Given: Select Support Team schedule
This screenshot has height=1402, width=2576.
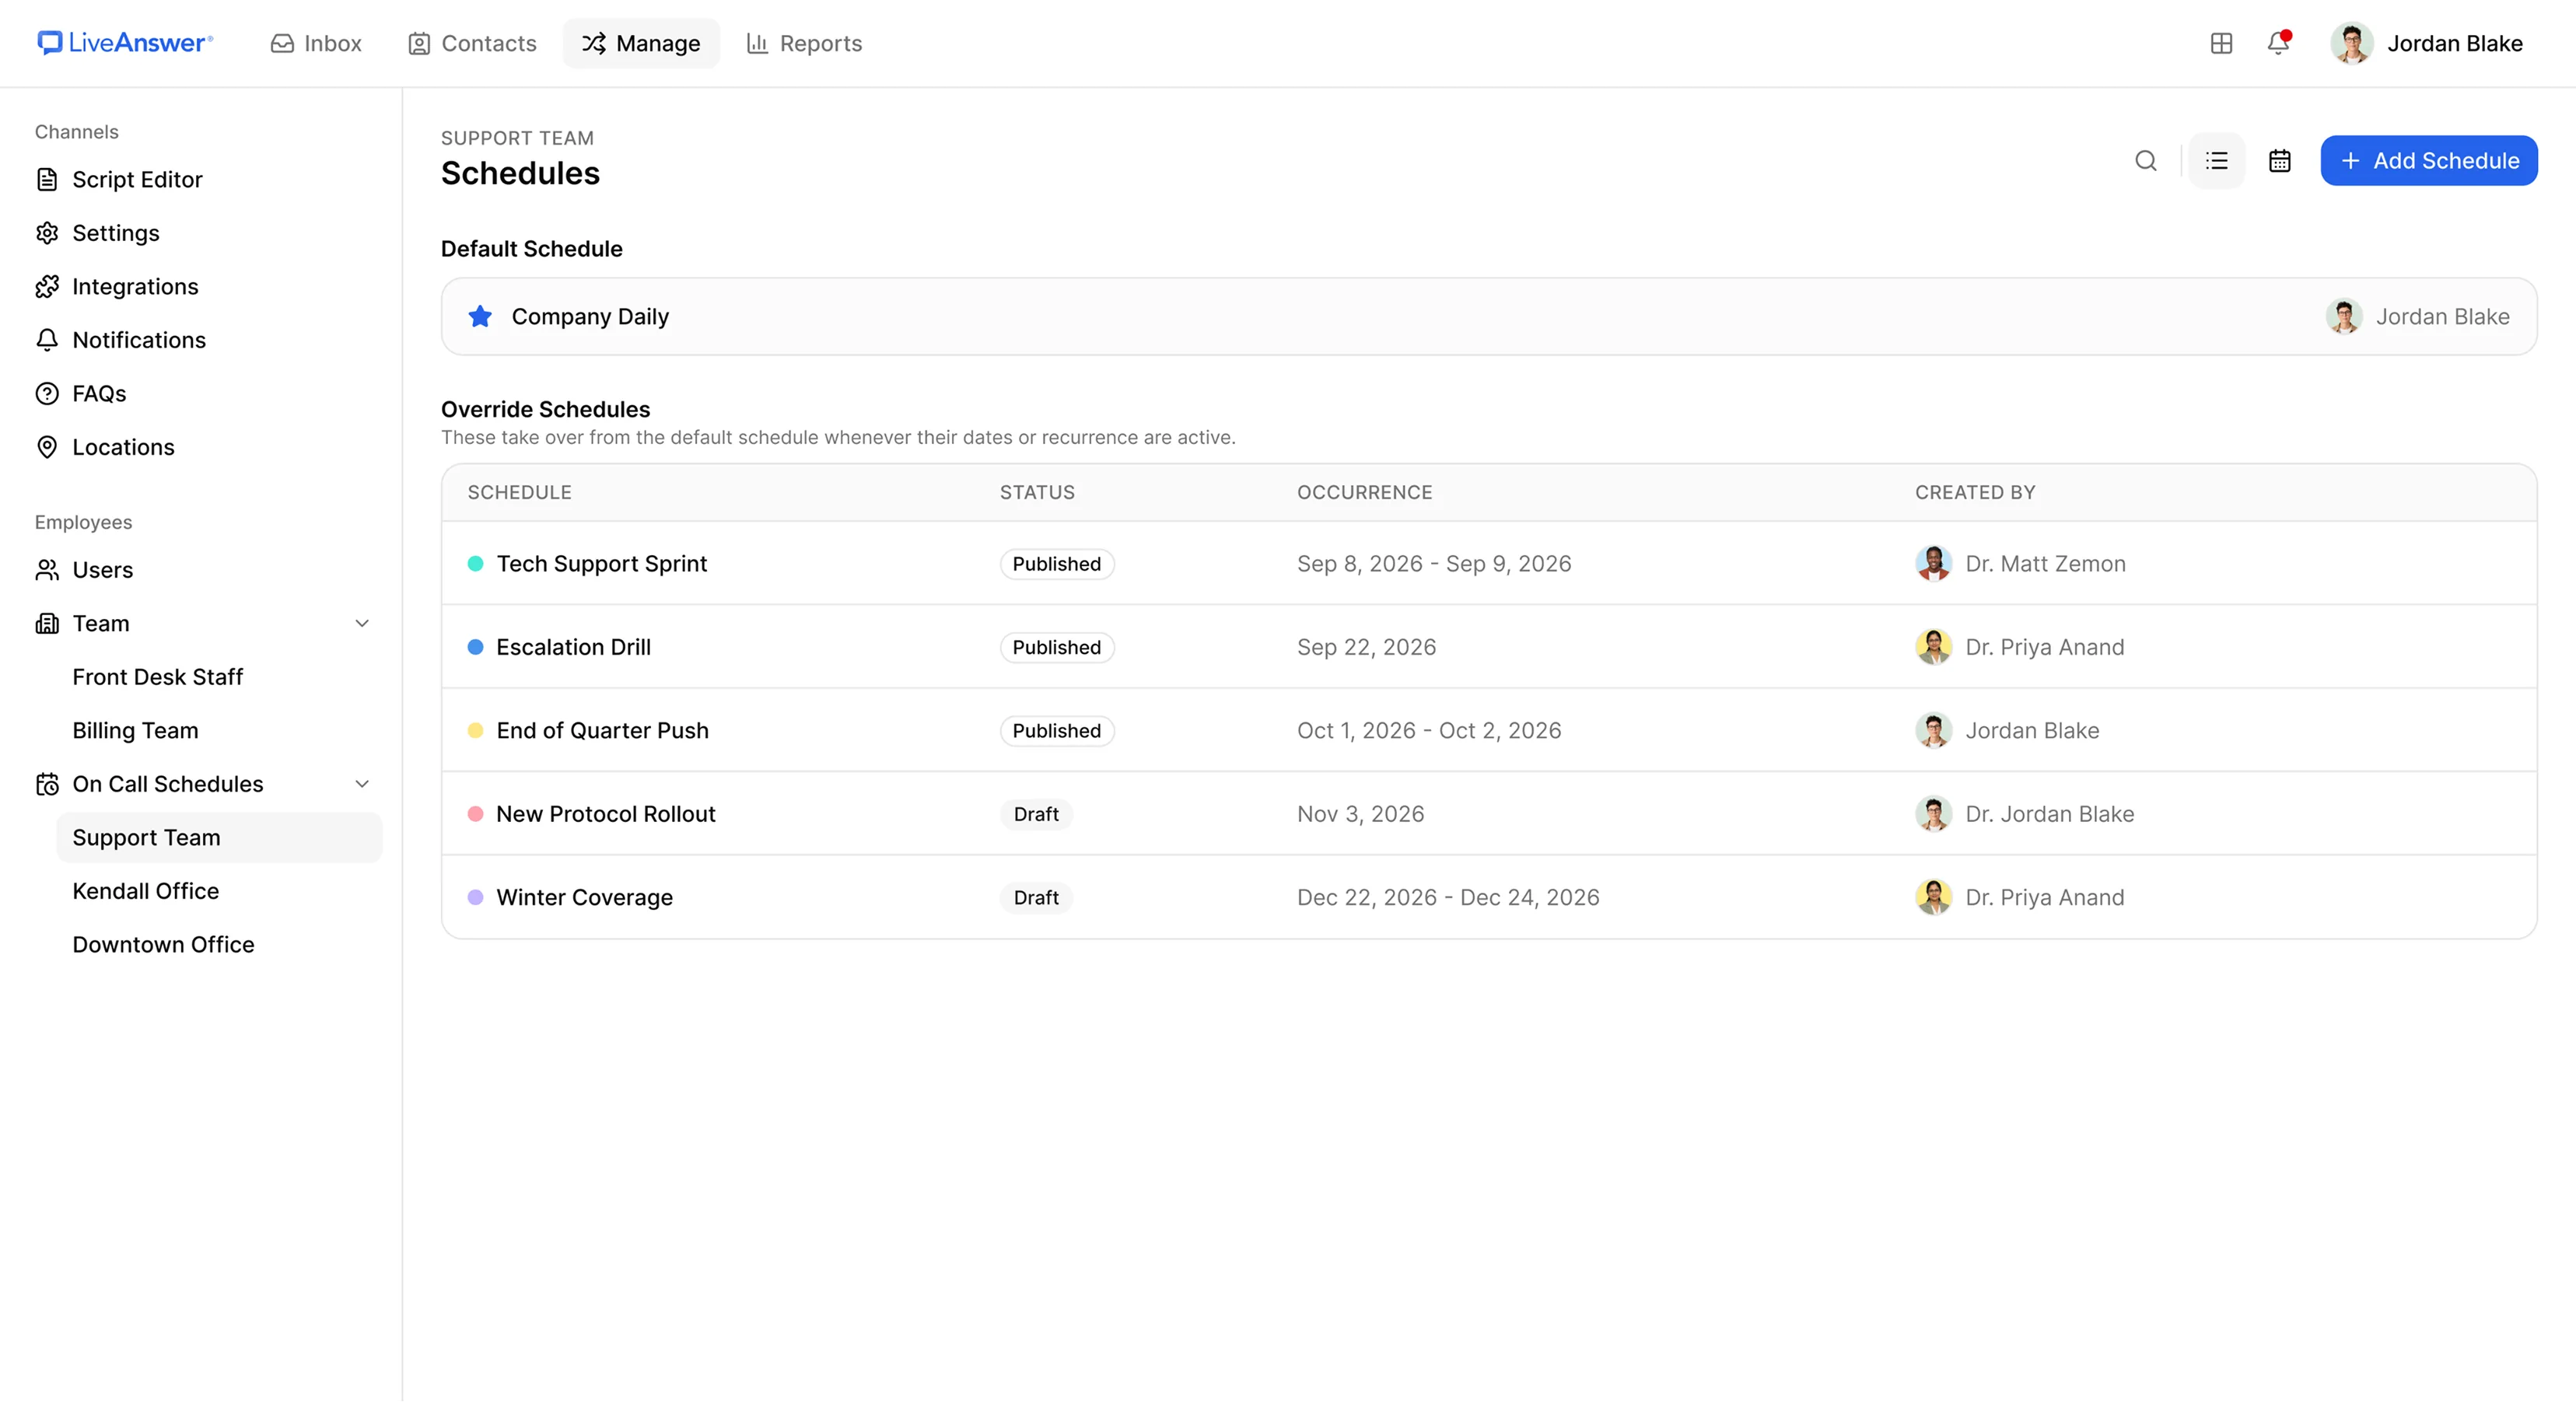Looking at the screenshot, I should [219, 838].
